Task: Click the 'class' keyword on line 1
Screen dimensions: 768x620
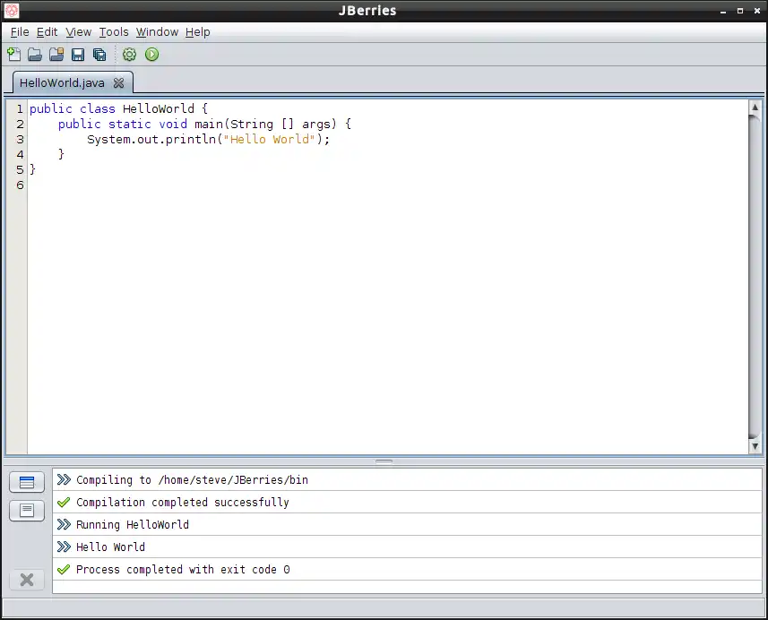Action: coord(98,108)
